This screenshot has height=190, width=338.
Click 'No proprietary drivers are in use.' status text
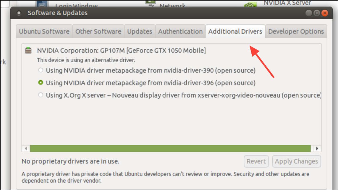70,161
